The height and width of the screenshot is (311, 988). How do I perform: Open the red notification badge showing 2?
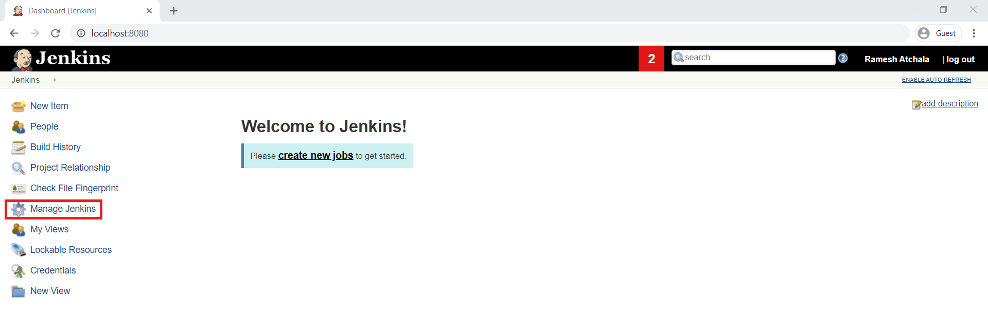point(651,59)
